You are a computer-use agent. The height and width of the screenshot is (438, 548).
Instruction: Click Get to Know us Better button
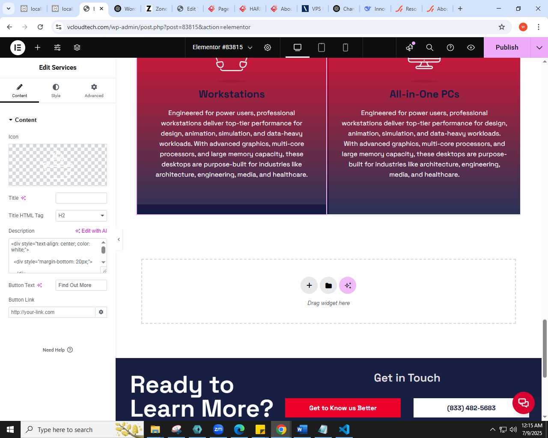[343, 408]
